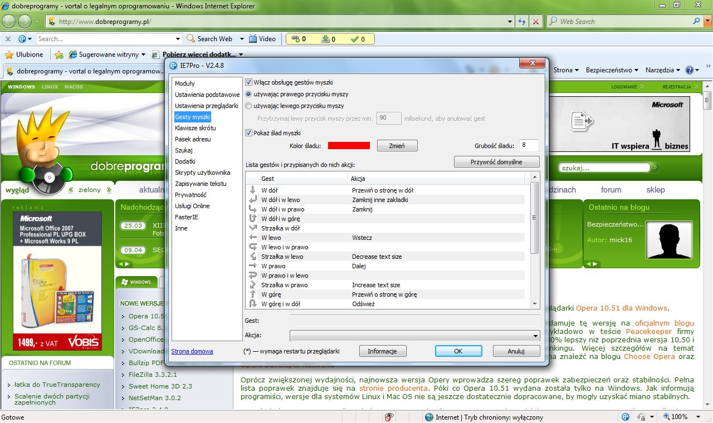Click the 'W lewo' gesture arrow icon

252,237
